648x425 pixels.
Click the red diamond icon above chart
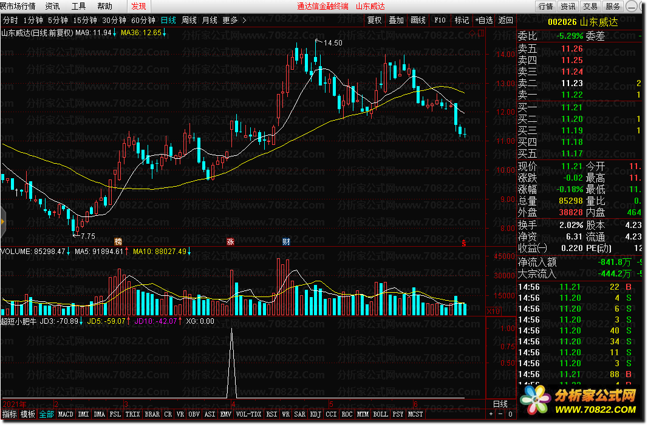pos(472,33)
